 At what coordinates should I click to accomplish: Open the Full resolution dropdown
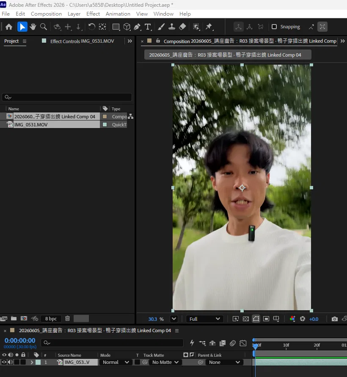coord(205,319)
